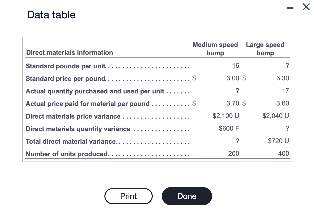Click the 200 units produced value
This screenshot has height=211, width=314.
click(233, 153)
